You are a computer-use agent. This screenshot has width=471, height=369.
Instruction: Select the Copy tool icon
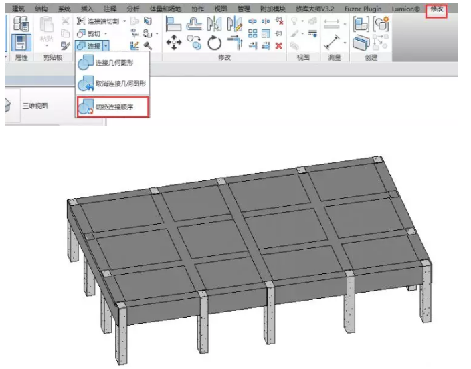point(195,43)
